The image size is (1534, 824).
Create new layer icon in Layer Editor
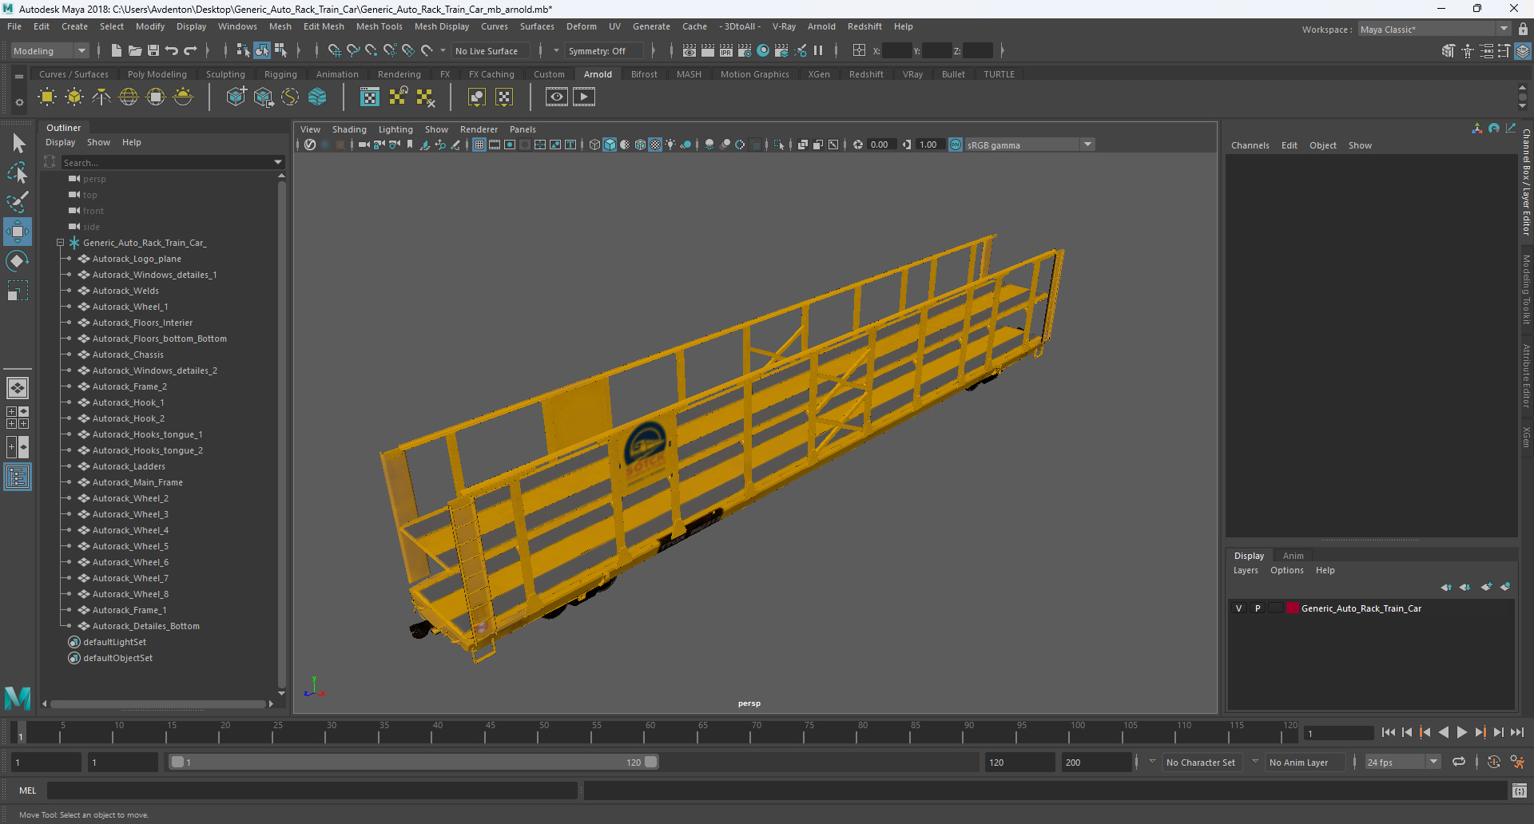coord(1486,587)
